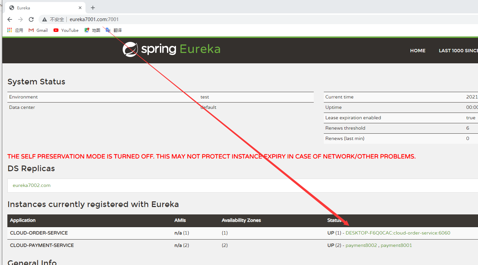Open the YouTube bookmark
Image resolution: width=478 pixels, height=265 pixels.
point(66,30)
